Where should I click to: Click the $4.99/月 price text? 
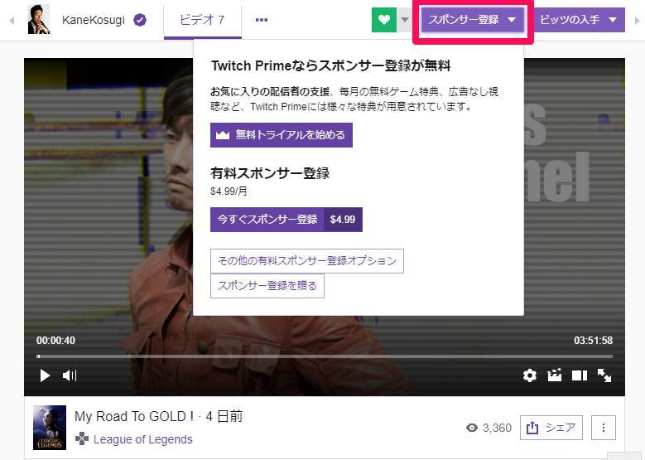(229, 191)
